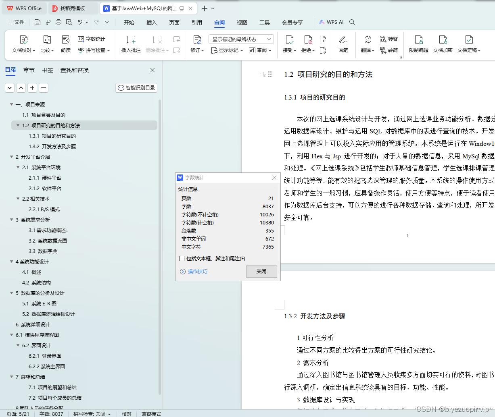Check 包括文本框、脚注和尾注 in statistics dialog
This screenshot has width=495, height=417.
tap(182, 258)
